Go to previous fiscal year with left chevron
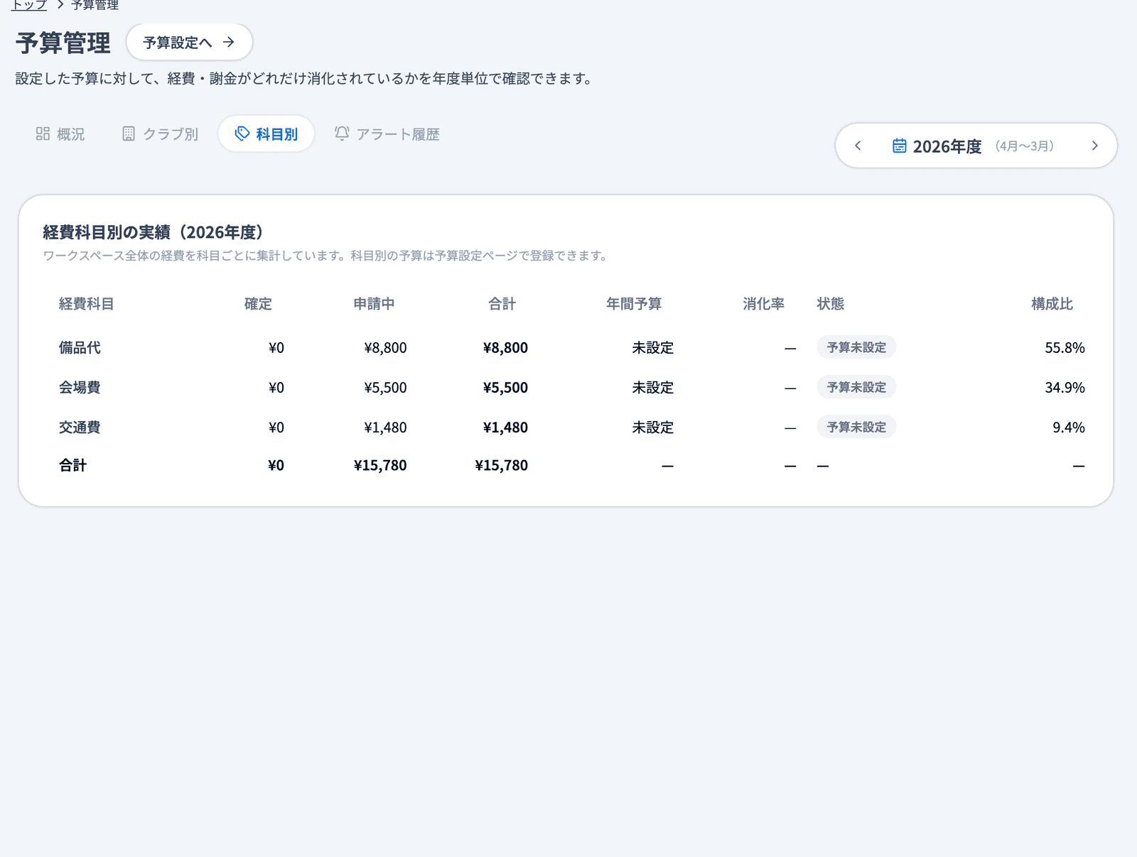Screen dimensions: 1137x857 point(858,146)
